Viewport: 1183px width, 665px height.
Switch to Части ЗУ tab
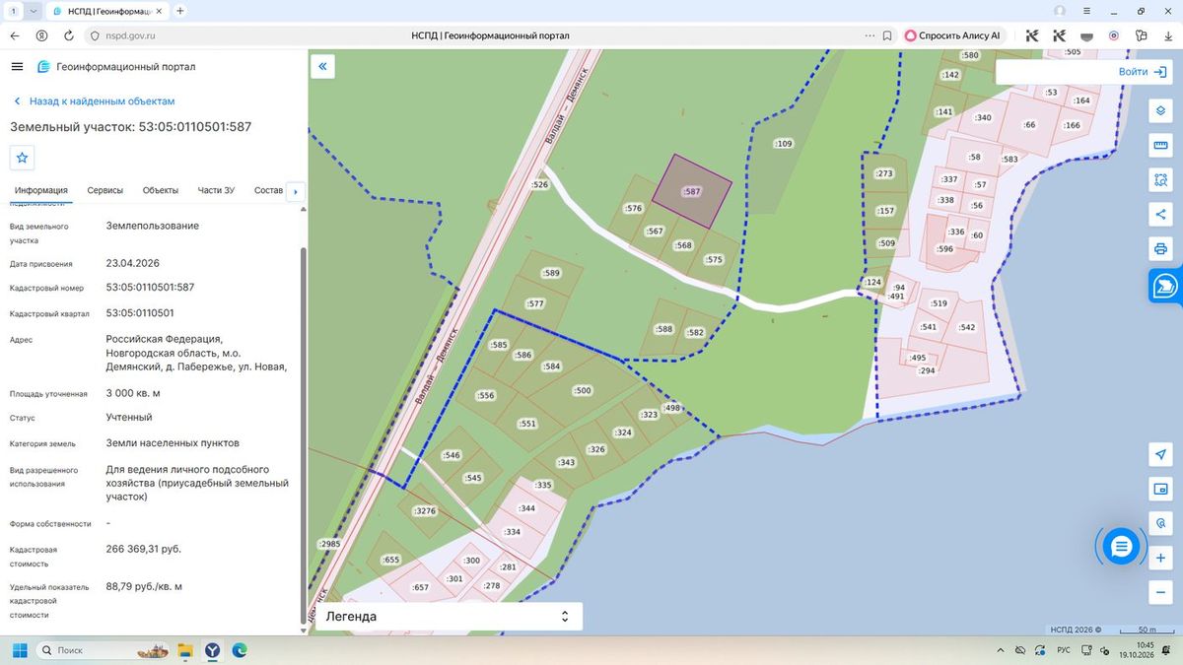(x=216, y=190)
